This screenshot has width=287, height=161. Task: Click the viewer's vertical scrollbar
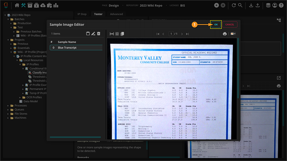pyautogui.click(x=238, y=68)
